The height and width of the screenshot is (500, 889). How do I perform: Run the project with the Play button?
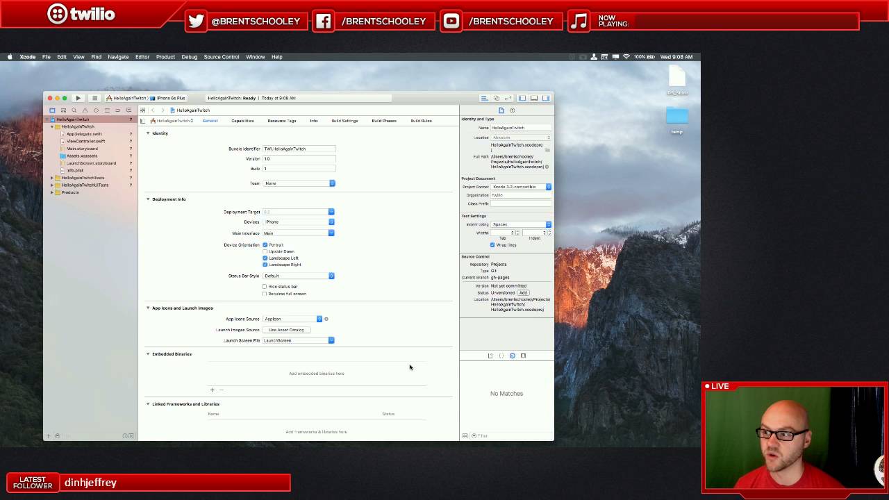(78, 98)
